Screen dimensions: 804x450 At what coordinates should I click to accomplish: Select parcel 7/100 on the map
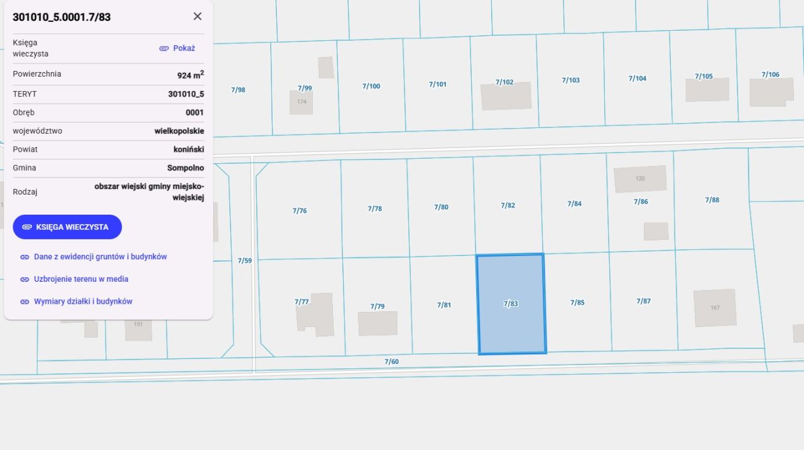pos(371,86)
